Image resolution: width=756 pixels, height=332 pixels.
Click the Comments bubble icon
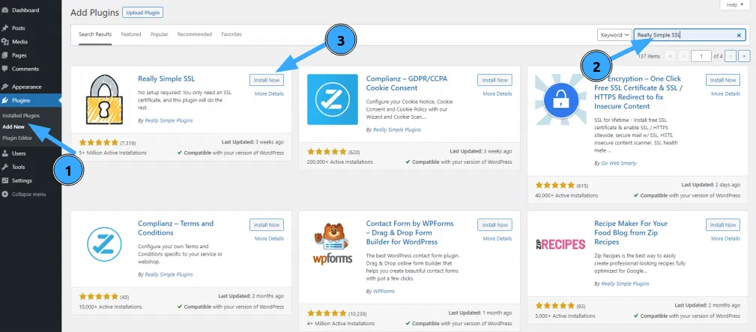click(4, 69)
